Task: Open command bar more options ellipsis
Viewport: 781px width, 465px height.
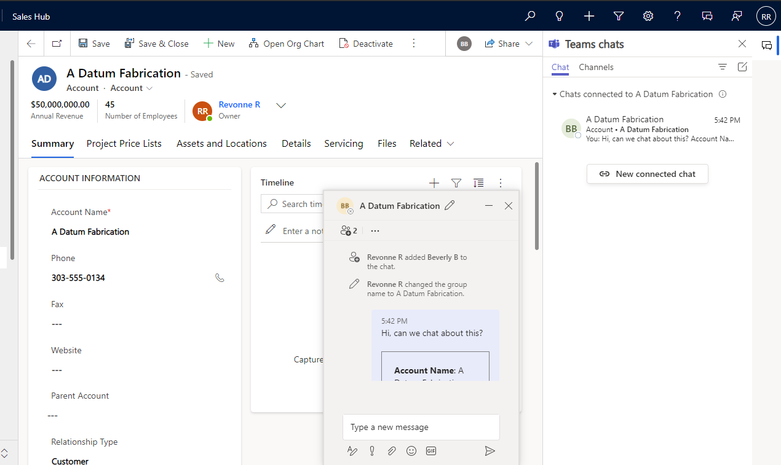Action: (414, 44)
